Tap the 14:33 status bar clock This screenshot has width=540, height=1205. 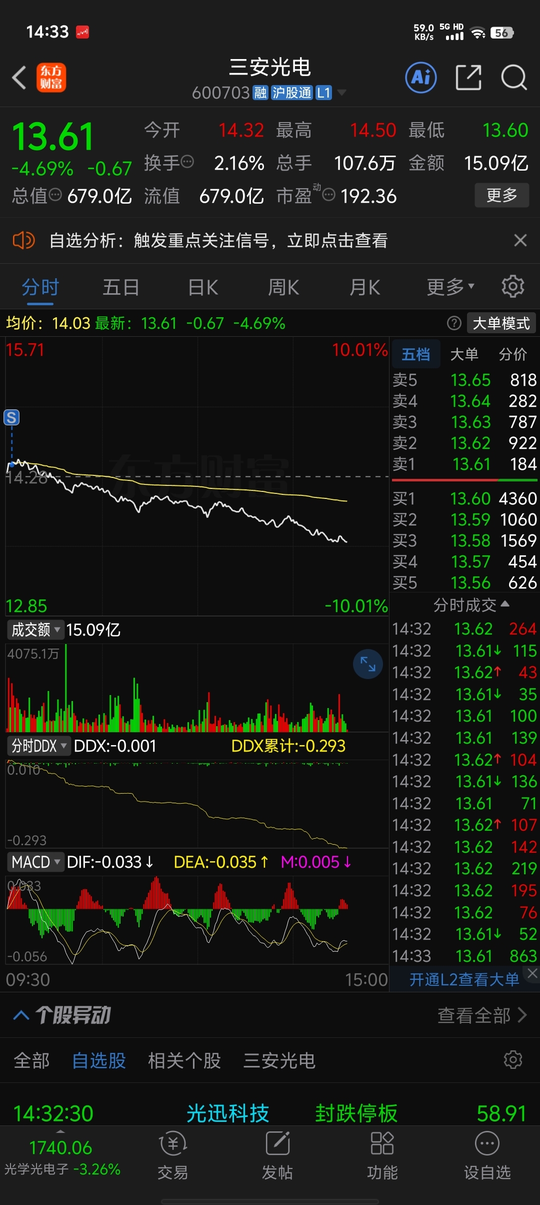point(47,32)
